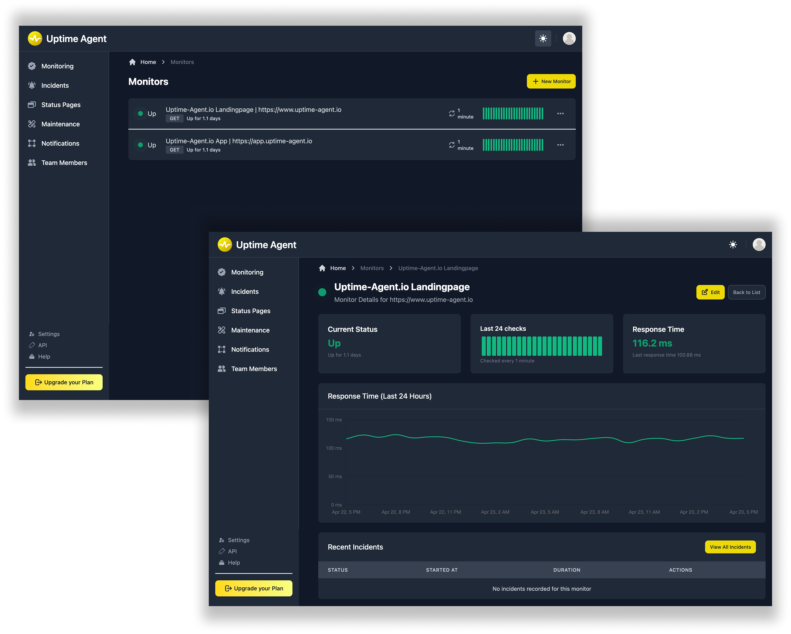Click the response time line in the chart
The image size is (791, 634).
pyautogui.click(x=545, y=440)
